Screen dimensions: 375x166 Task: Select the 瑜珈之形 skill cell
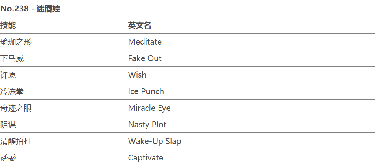click(x=16, y=42)
